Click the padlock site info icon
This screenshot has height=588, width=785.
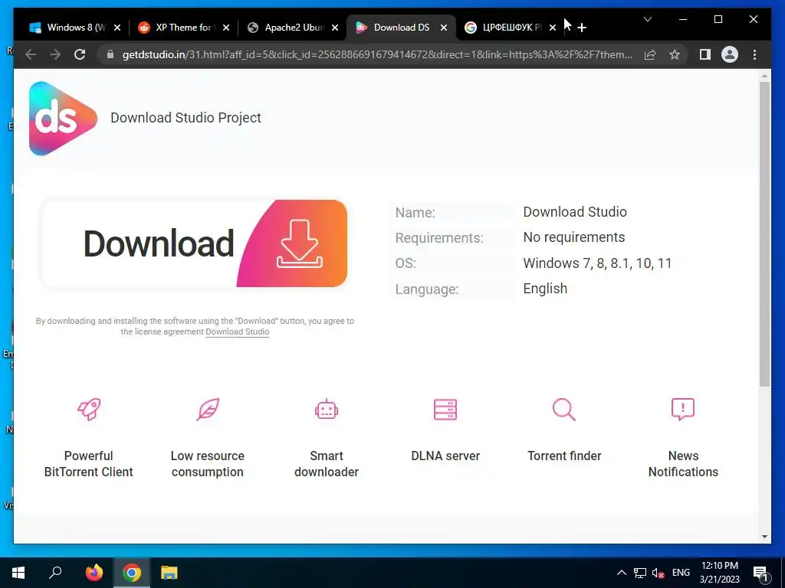click(x=110, y=54)
